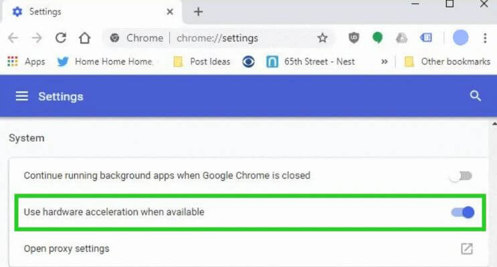The height and width of the screenshot is (267, 497).
Task: Toggle background apps when Chrome is closed
Action: click(x=461, y=176)
